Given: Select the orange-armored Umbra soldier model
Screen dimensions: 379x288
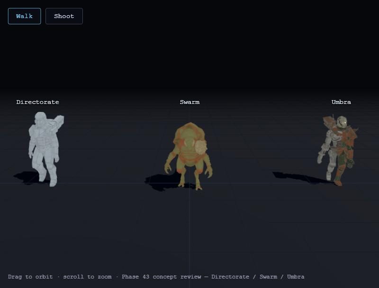Looking at the screenshot, I should tap(337, 150).
